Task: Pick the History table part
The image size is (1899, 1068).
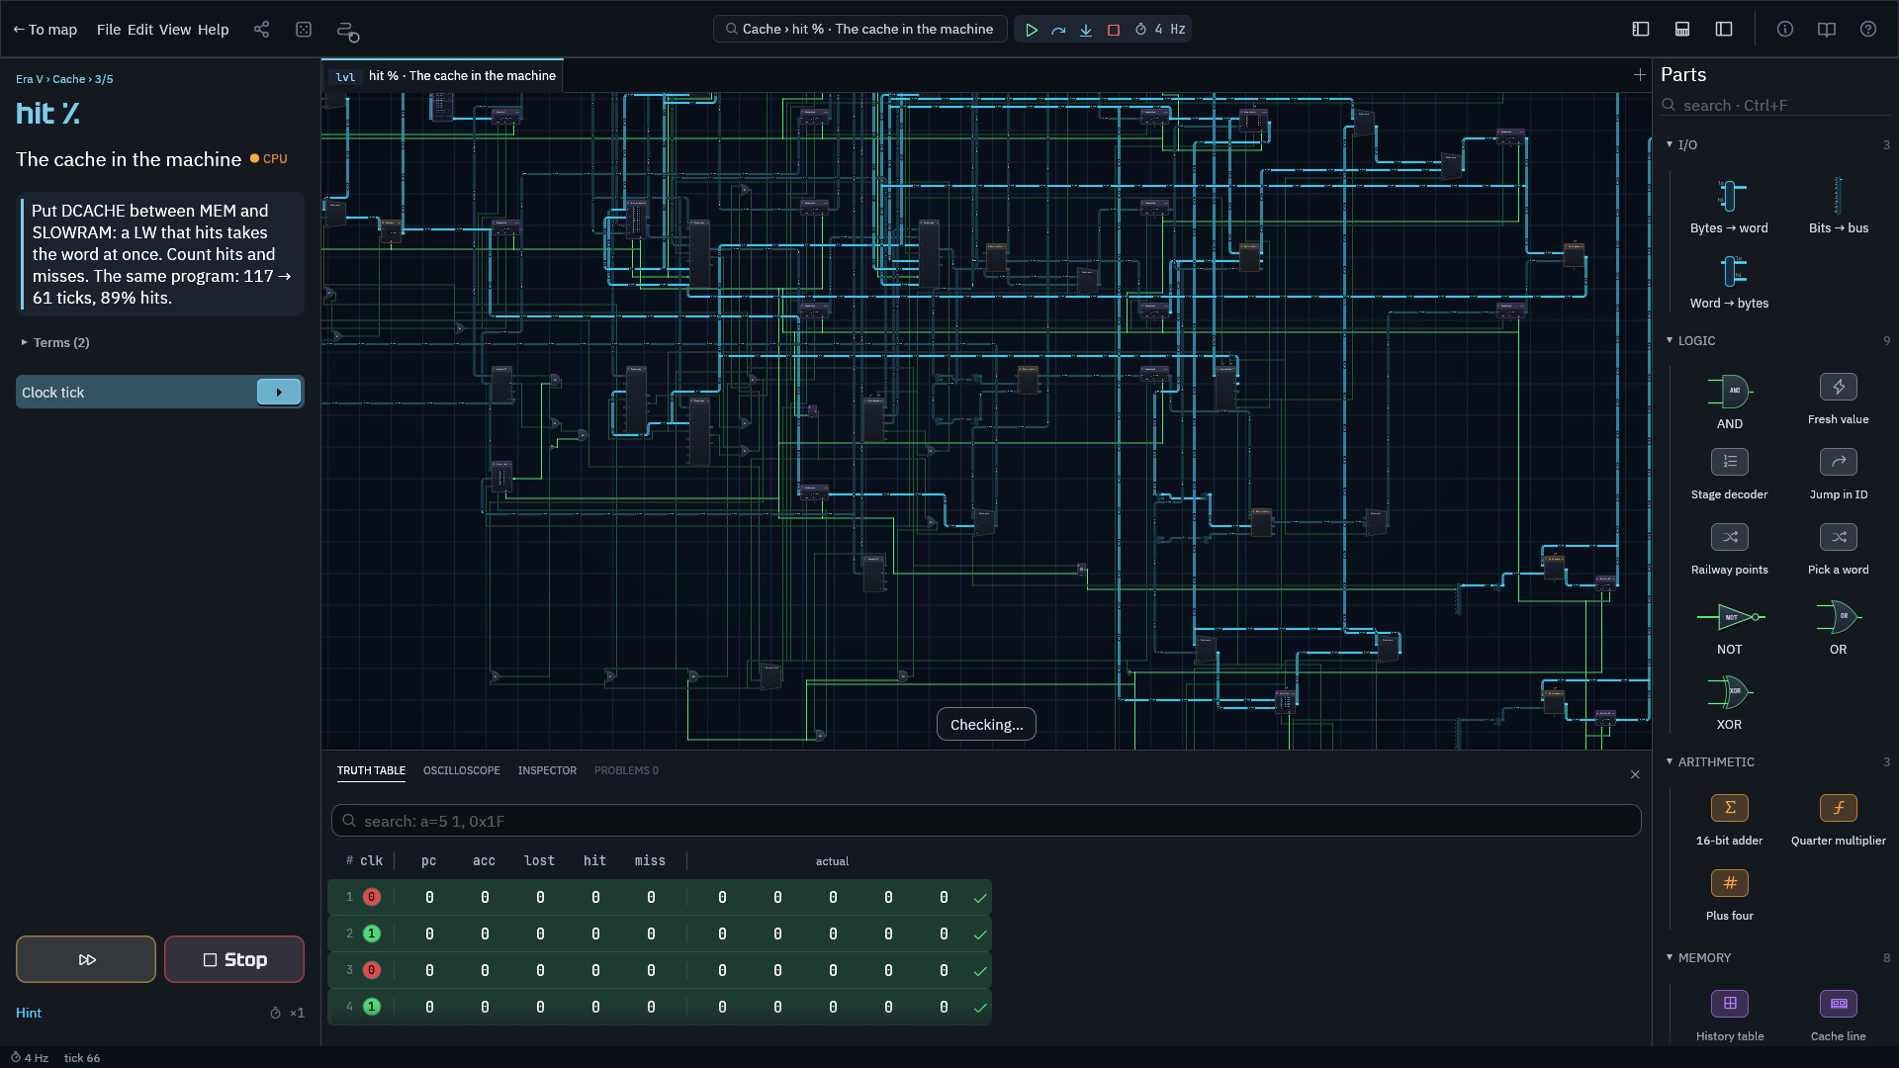Action: (x=1729, y=1017)
